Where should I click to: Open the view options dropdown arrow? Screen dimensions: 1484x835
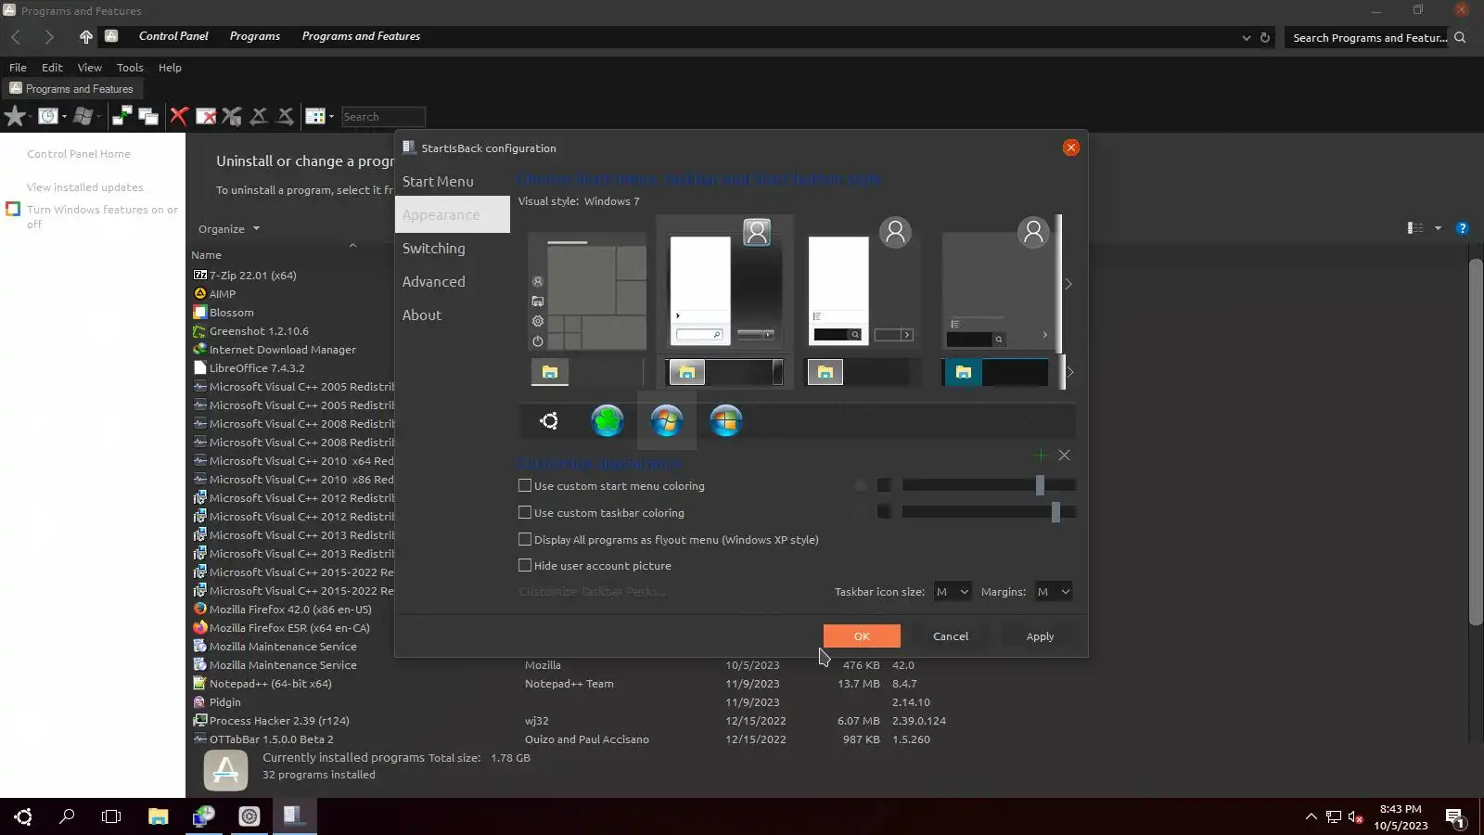(1438, 228)
